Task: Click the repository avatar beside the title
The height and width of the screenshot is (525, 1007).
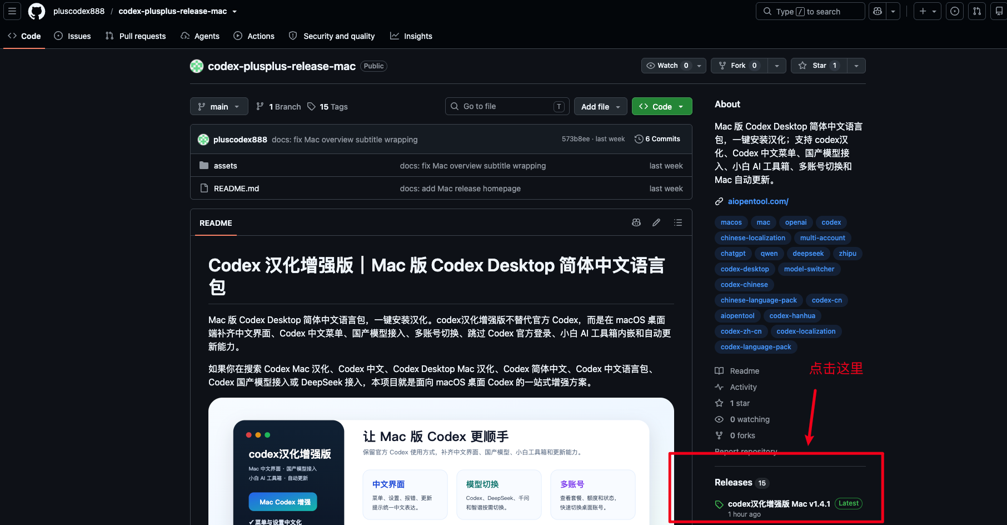Action: (x=197, y=66)
